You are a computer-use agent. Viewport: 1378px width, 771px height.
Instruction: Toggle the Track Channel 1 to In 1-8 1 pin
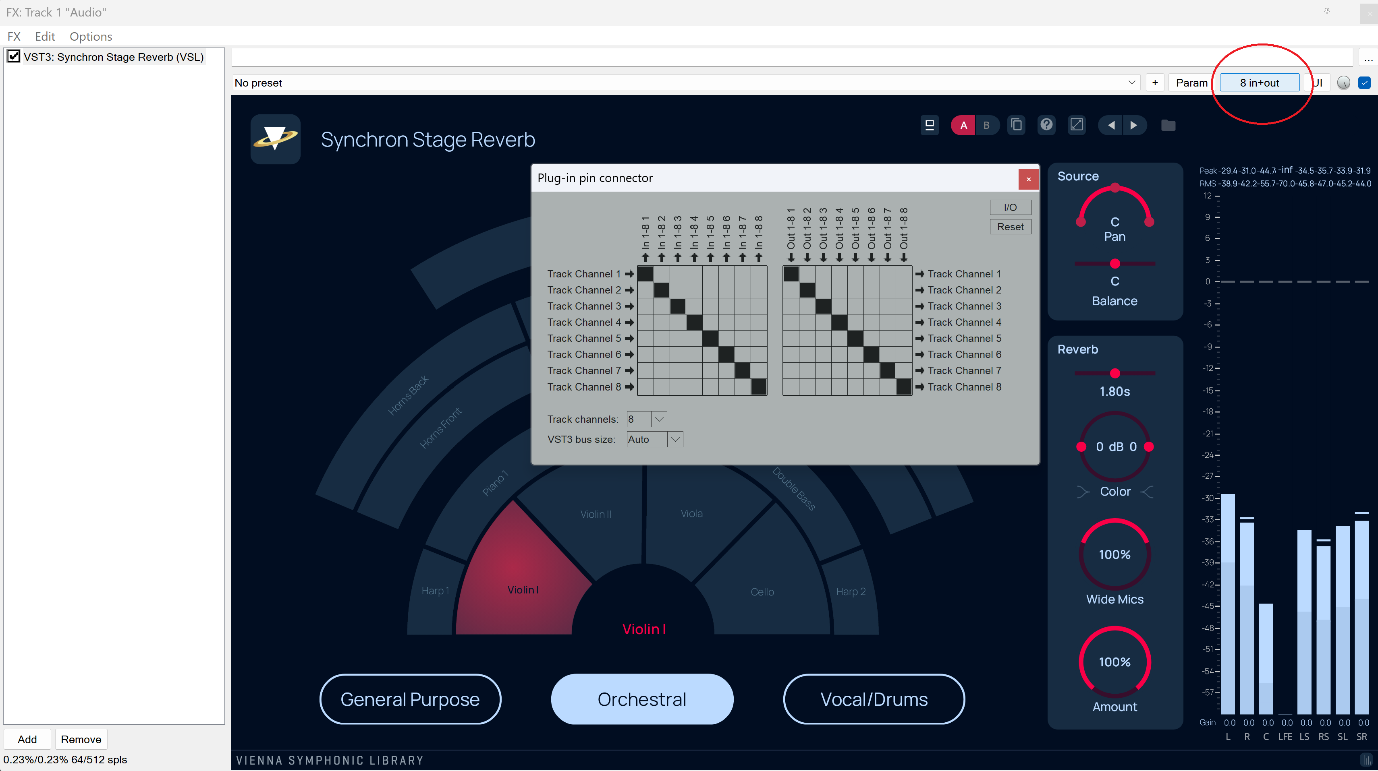click(645, 274)
